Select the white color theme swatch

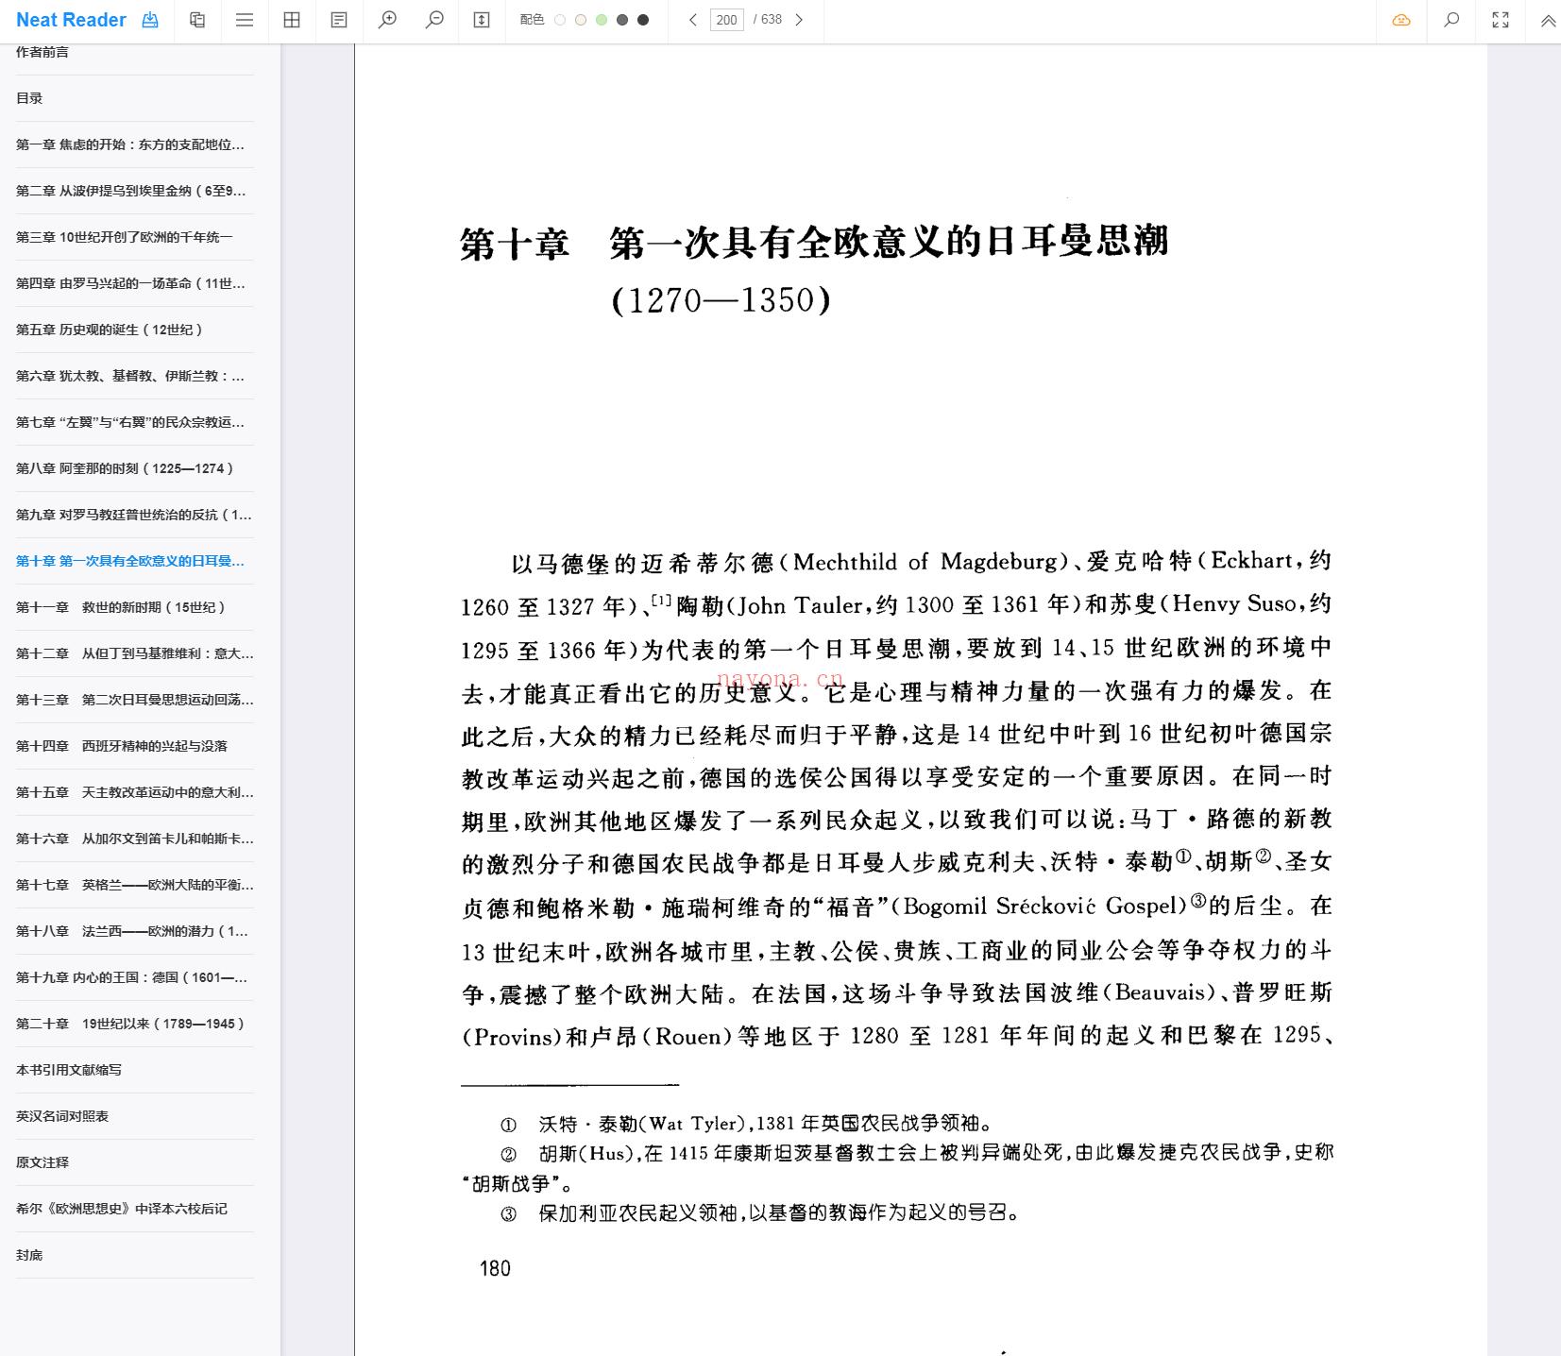(x=560, y=20)
